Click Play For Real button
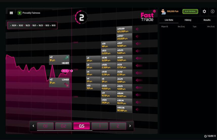The width and height of the screenshot is (217, 140). tap(190, 11)
